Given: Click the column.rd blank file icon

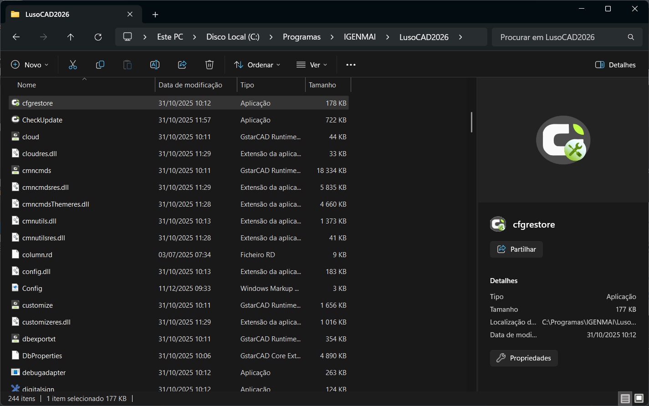Looking at the screenshot, I should pyautogui.click(x=15, y=254).
